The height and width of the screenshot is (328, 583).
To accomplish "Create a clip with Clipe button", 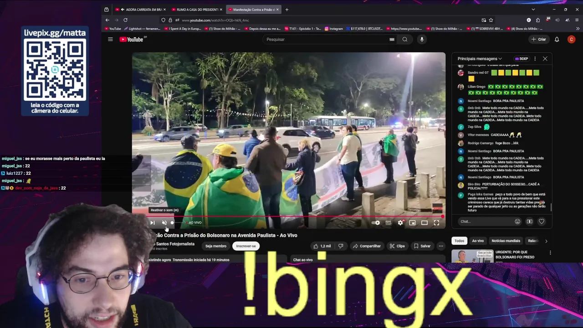I will point(397,246).
